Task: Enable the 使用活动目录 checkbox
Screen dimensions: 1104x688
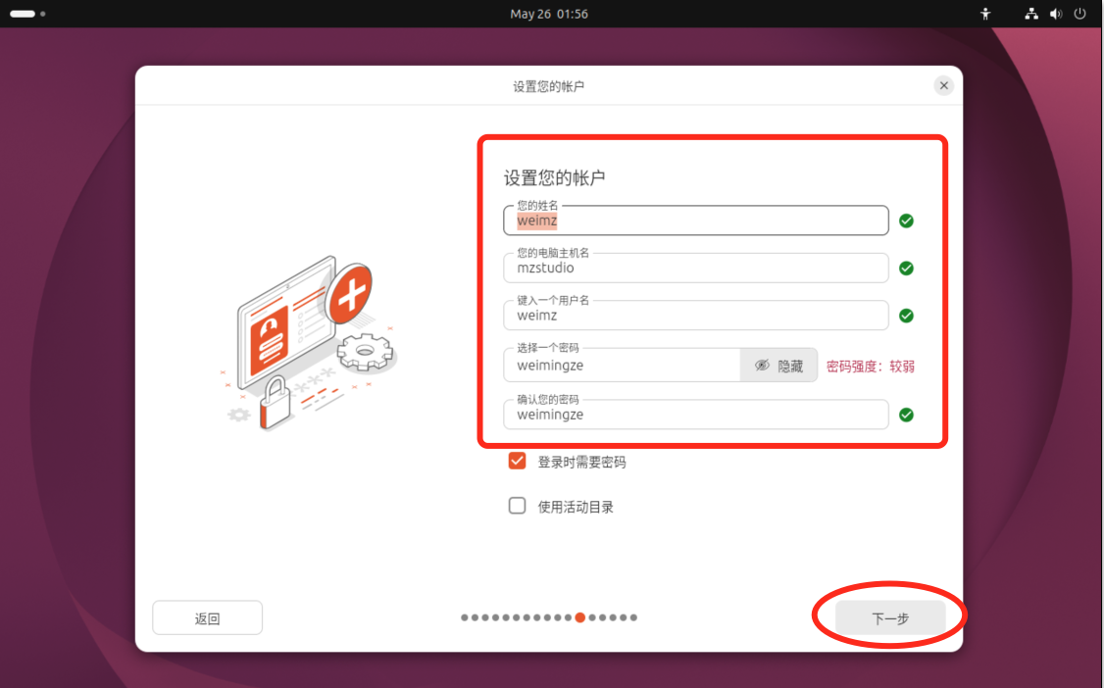Action: (x=517, y=506)
